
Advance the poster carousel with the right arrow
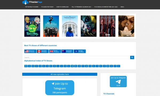[132, 26]
